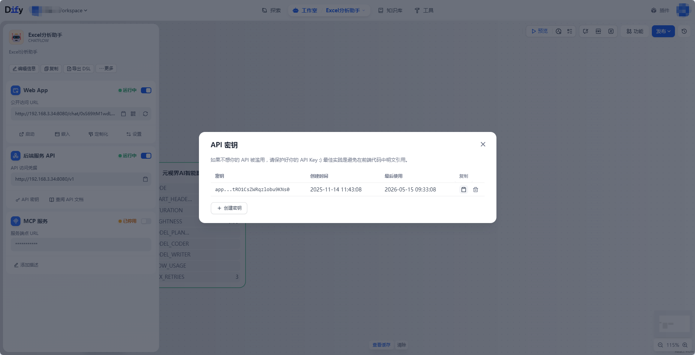Select the last used time 2026-05-15 09:33:08
695x355 pixels.
coord(410,190)
